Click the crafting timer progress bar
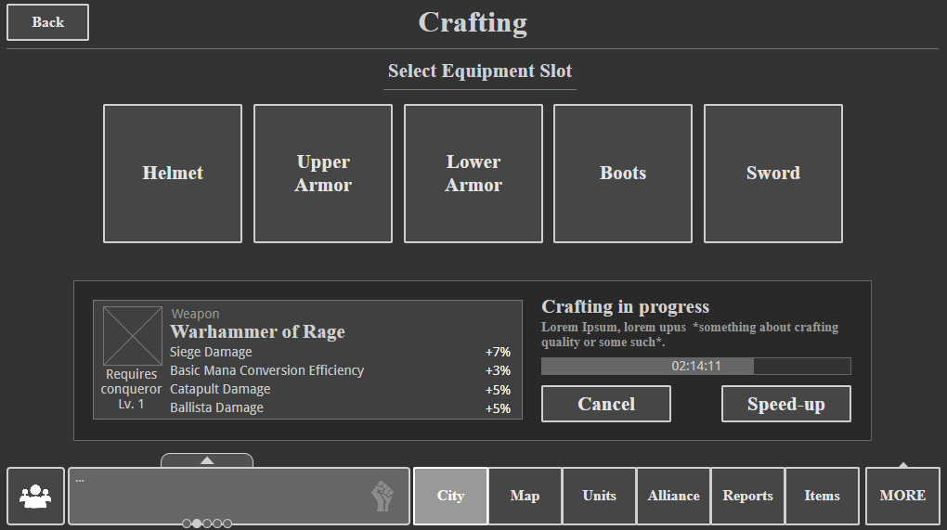The image size is (947, 530). (695, 366)
